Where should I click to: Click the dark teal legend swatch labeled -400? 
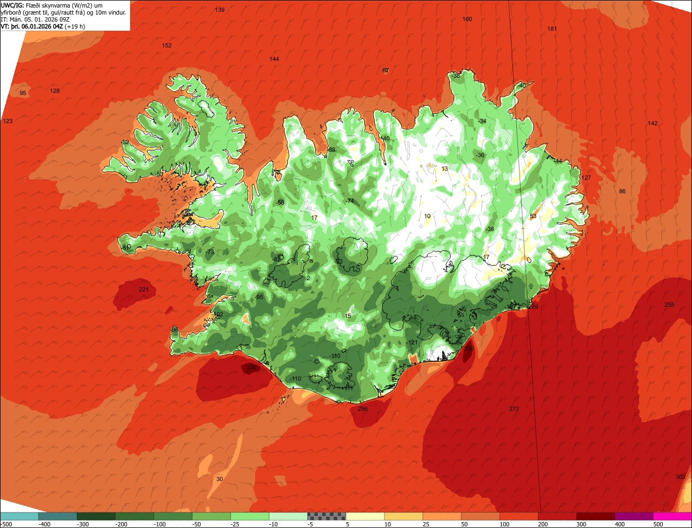(x=57, y=516)
